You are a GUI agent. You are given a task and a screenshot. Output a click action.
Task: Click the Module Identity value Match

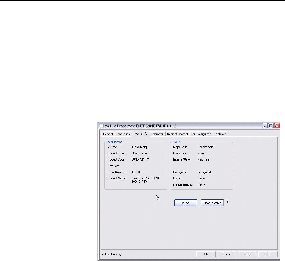click(x=201, y=185)
